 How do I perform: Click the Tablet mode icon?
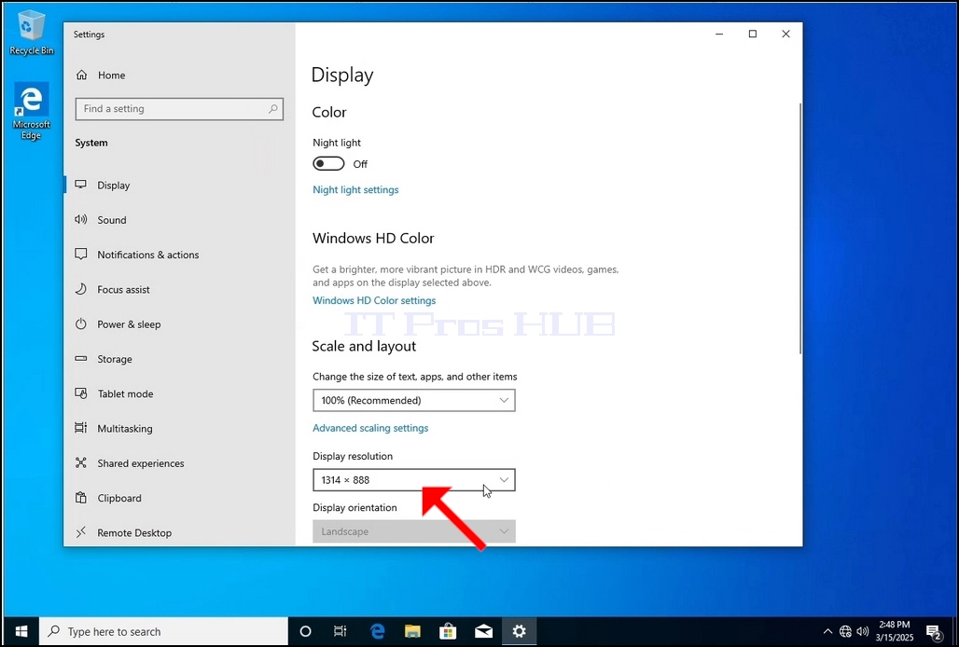pos(81,393)
